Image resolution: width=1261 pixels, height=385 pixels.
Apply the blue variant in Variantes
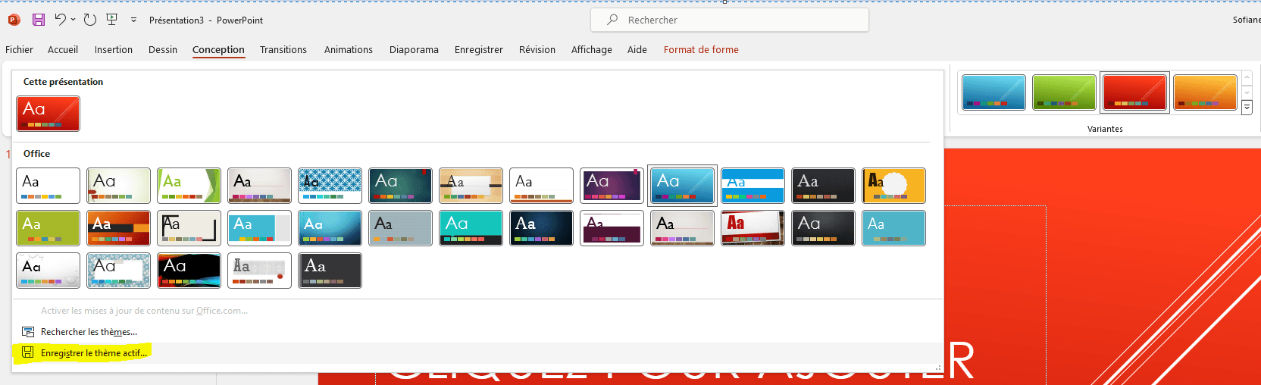click(993, 92)
